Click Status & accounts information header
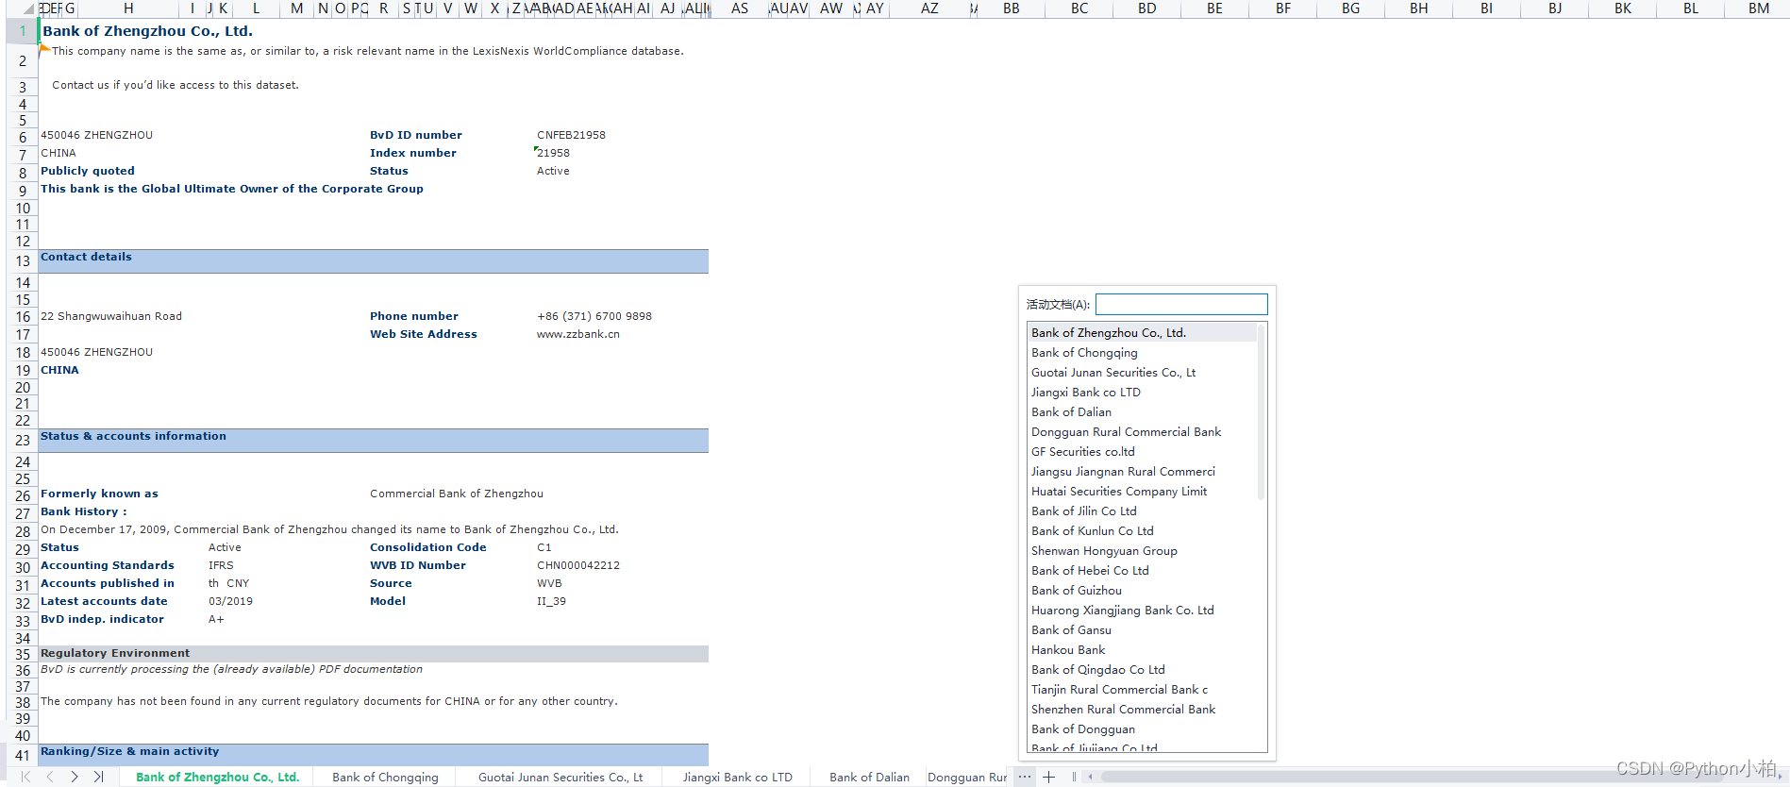Viewport: 1790px width, 787px height. coord(374,441)
